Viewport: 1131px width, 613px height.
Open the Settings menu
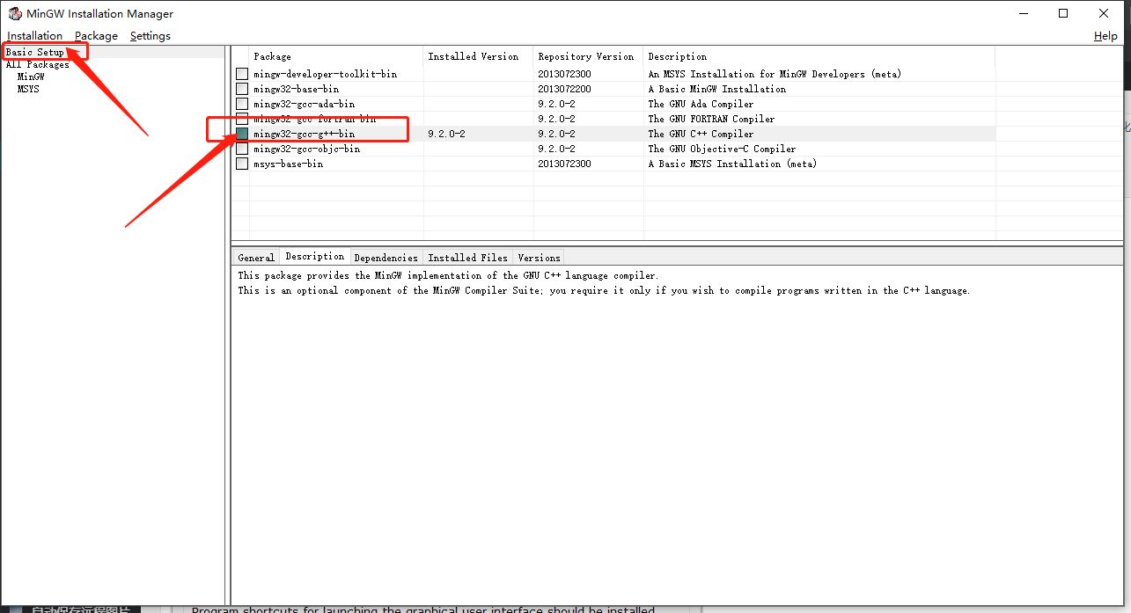tap(151, 36)
